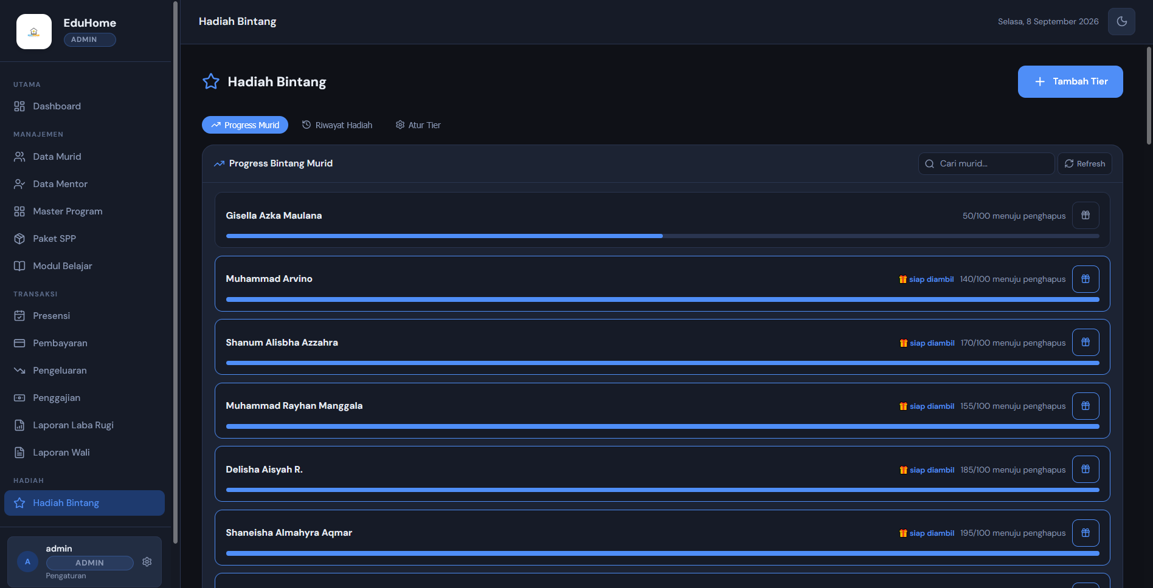
Task: Click the Pengaturan label under admin
Action: click(x=66, y=576)
